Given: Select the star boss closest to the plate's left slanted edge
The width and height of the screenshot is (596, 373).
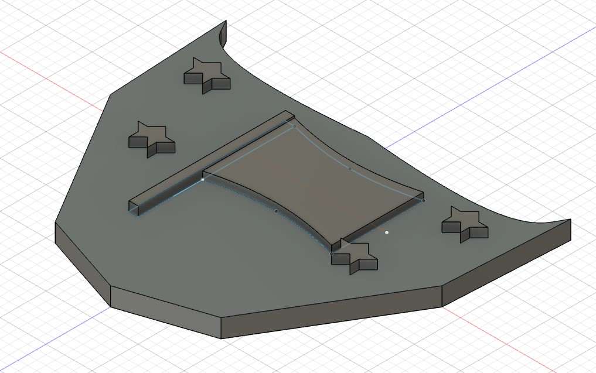Looking at the screenshot, I should pyautogui.click(x=152, y=139).
